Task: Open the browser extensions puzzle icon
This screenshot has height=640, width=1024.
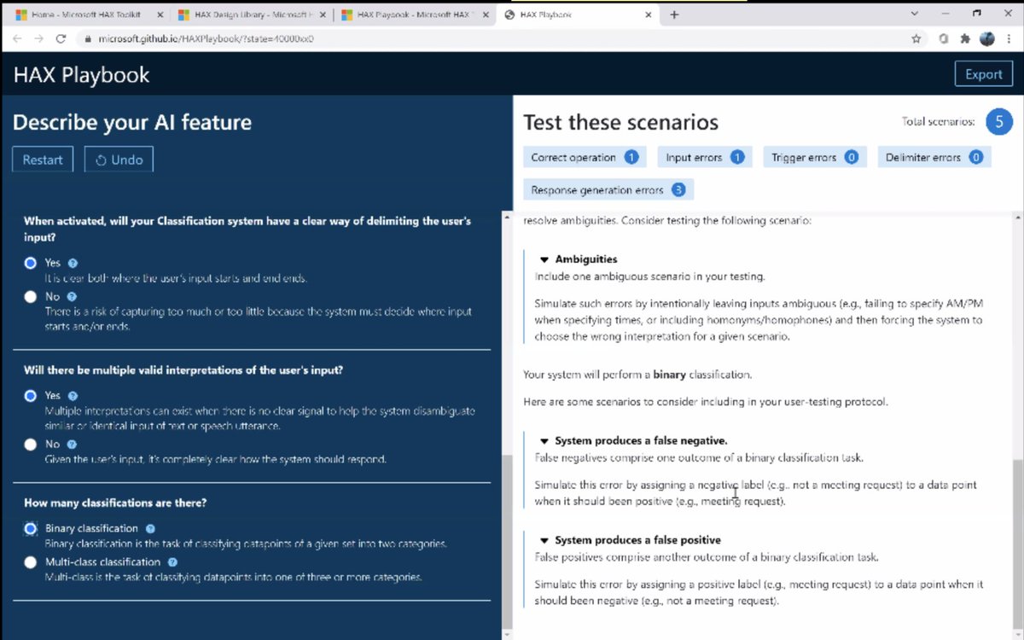Action: click(965, 38)
